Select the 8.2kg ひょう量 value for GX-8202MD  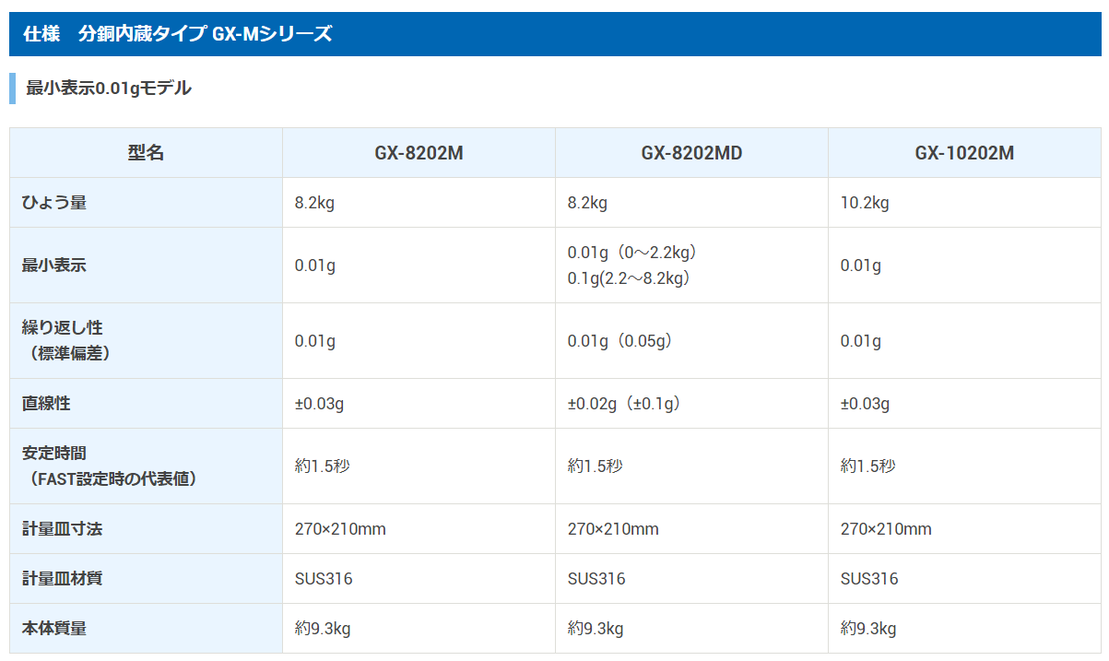click(587, 203)
